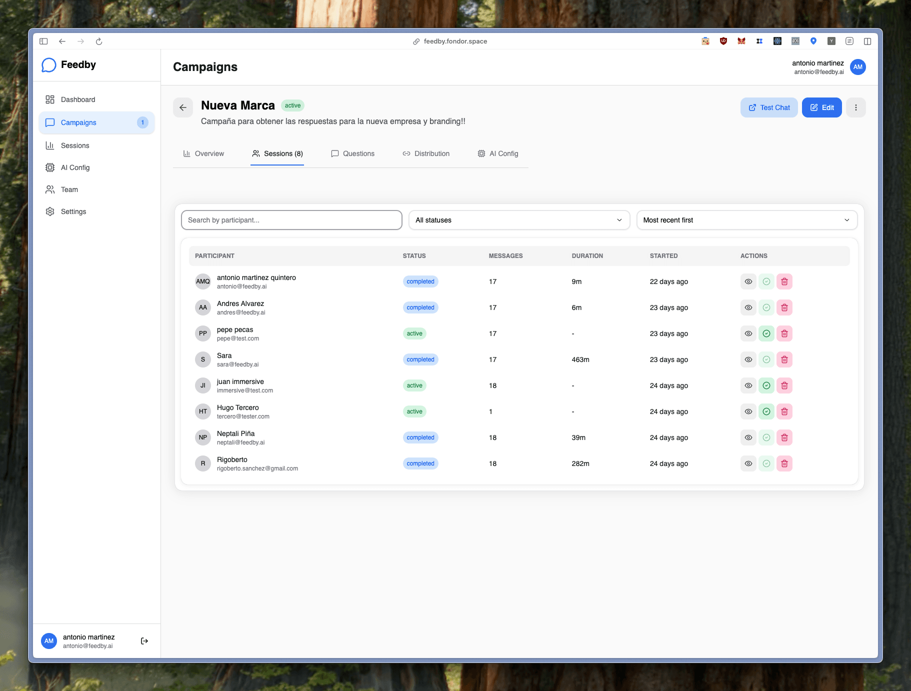Viewport: 911px width, 691px height.
Task: Switch to the Overview tab
Action: coord(208,153)
